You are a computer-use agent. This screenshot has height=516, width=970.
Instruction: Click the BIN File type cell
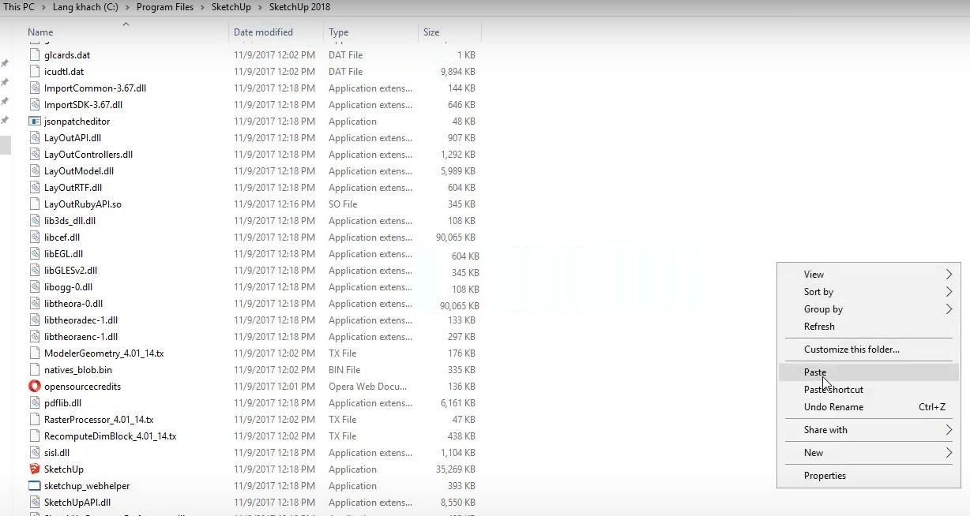[344, 370]
